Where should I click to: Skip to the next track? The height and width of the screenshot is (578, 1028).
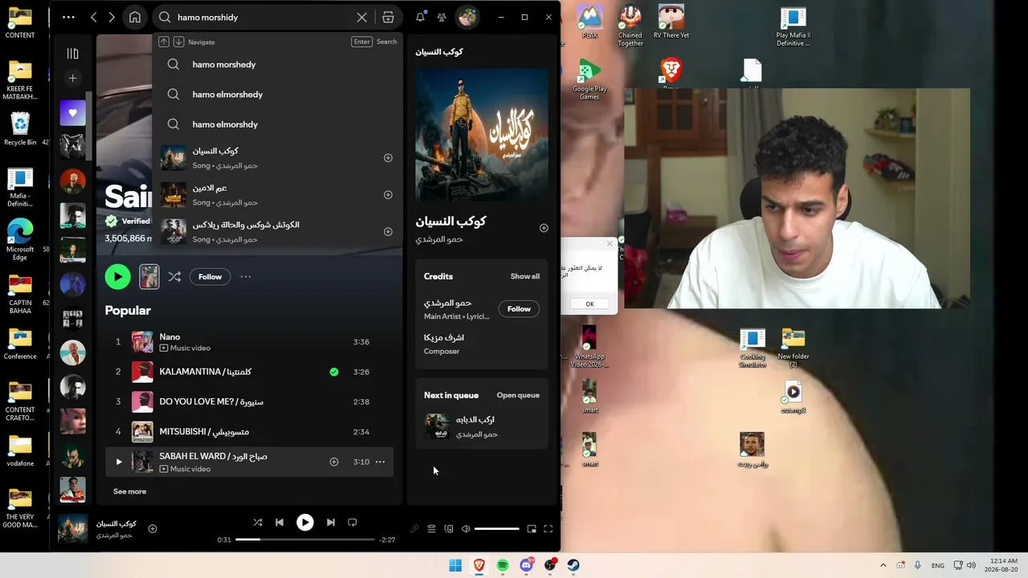point(331,523)
